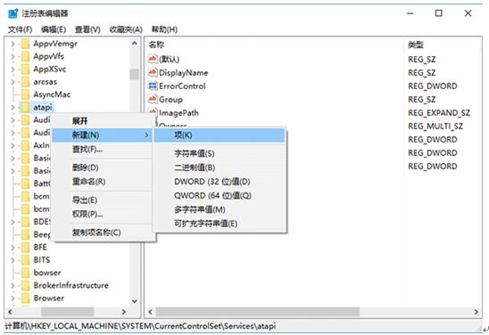Image resolution: width=489 pixels, height=335 pixels.
Task: Select 项(K) in the submenu
Action: point(220,135)
